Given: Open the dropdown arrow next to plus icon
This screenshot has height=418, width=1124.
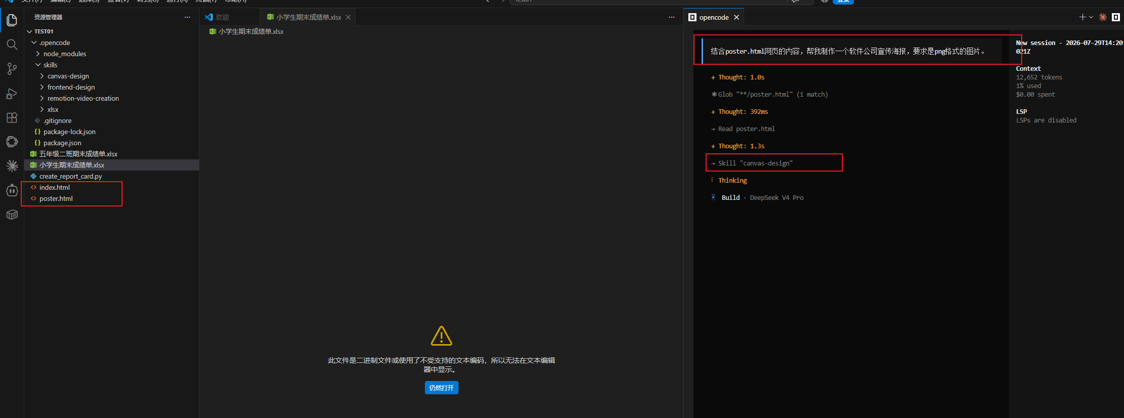Looking at the screenshot, I should click(1091, 17).
